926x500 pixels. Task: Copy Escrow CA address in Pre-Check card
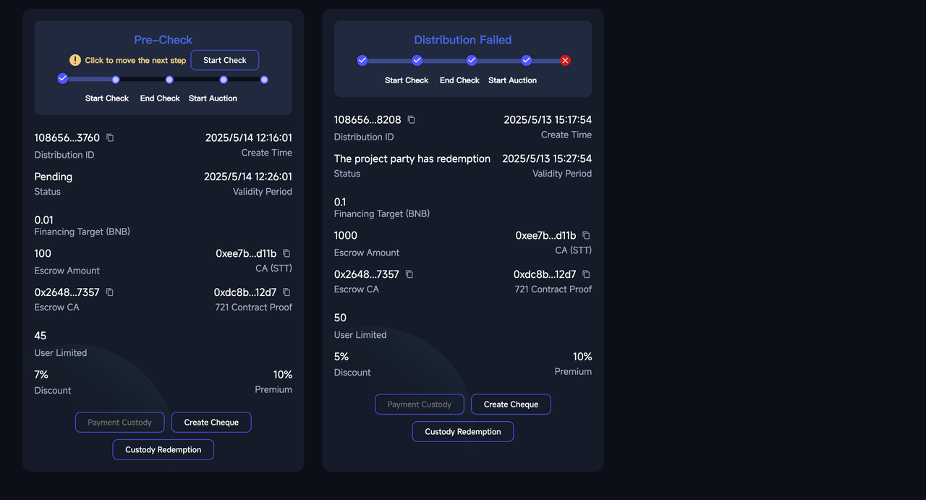(x=110, y=292)
